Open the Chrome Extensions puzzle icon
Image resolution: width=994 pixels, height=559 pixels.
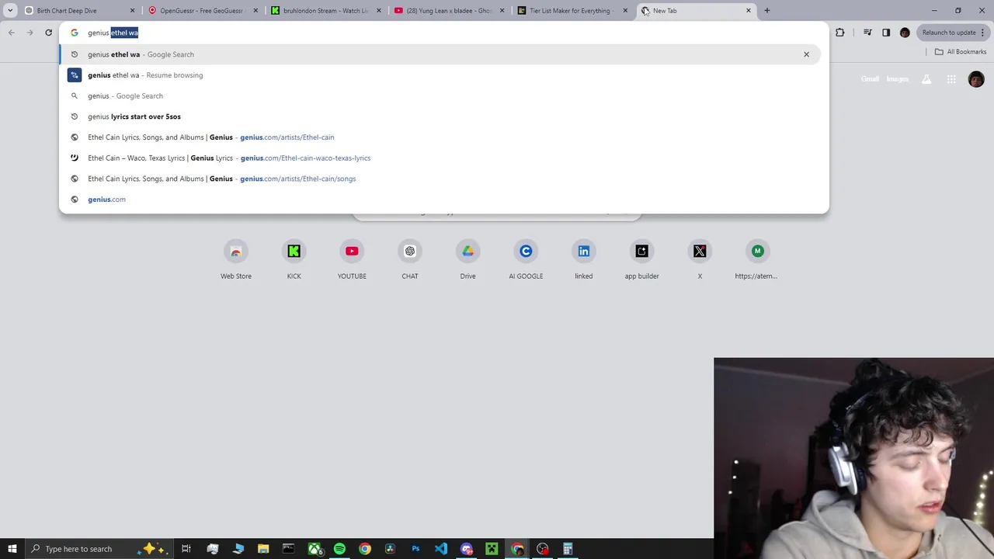coord(839,33)
